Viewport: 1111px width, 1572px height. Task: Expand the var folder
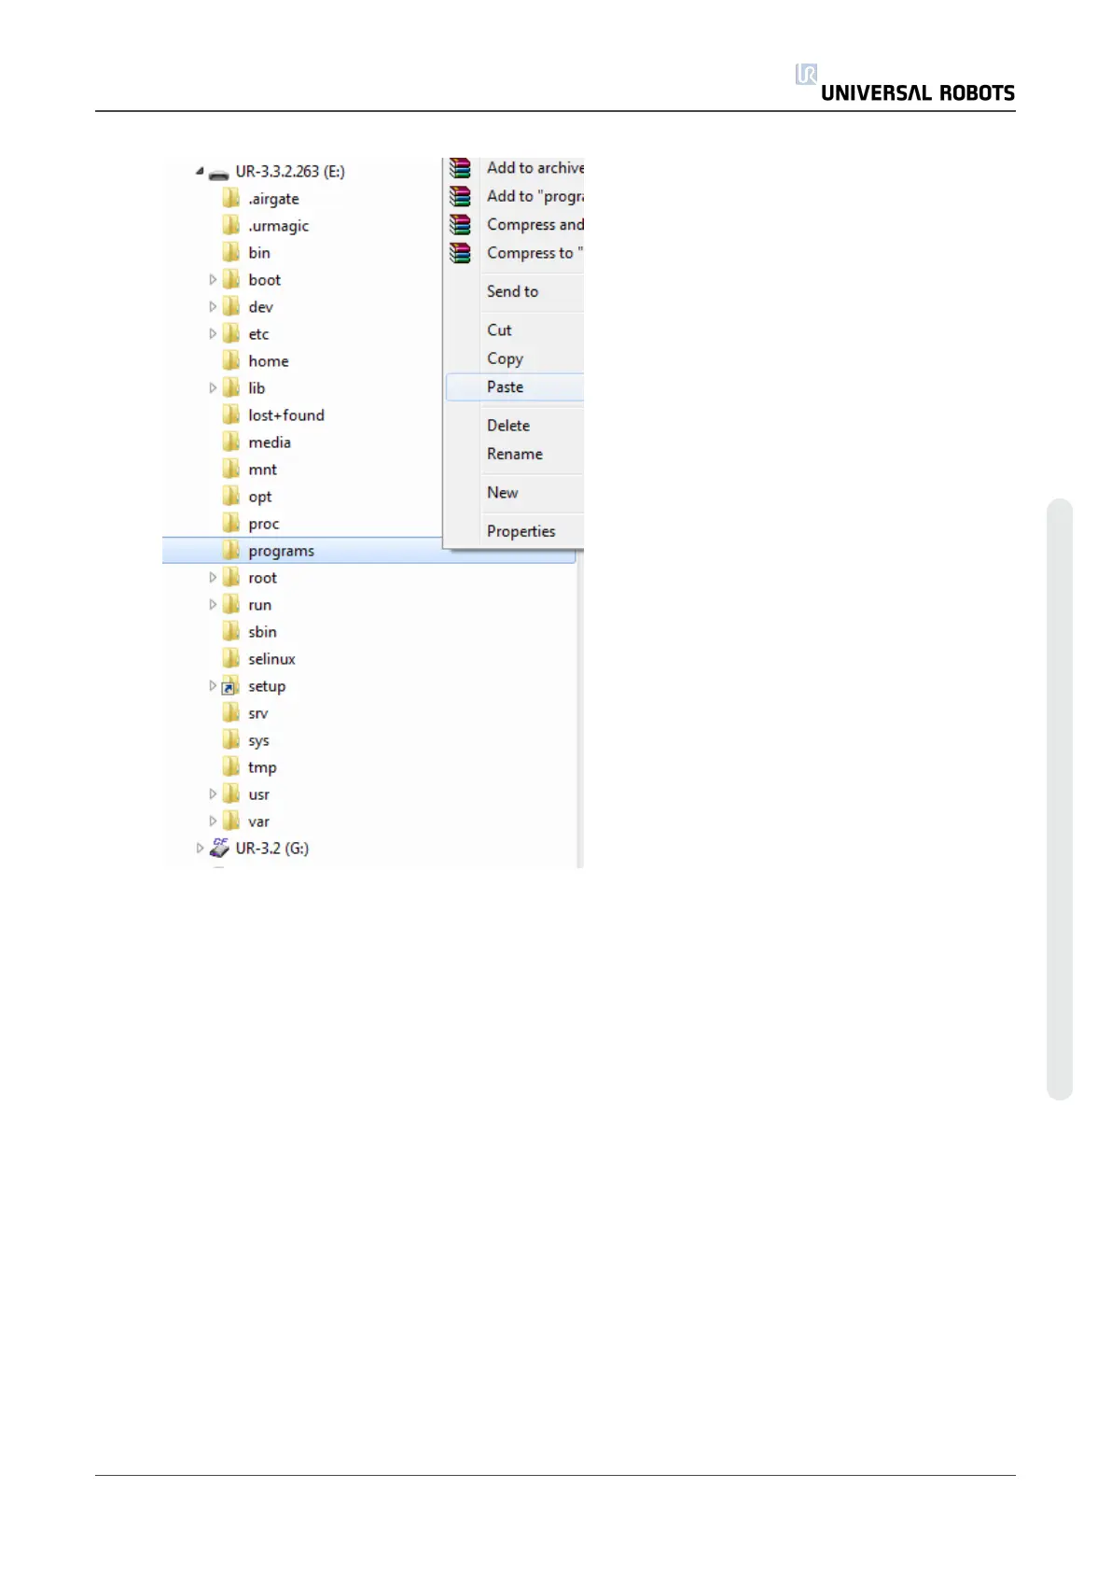tap(213, 821)
